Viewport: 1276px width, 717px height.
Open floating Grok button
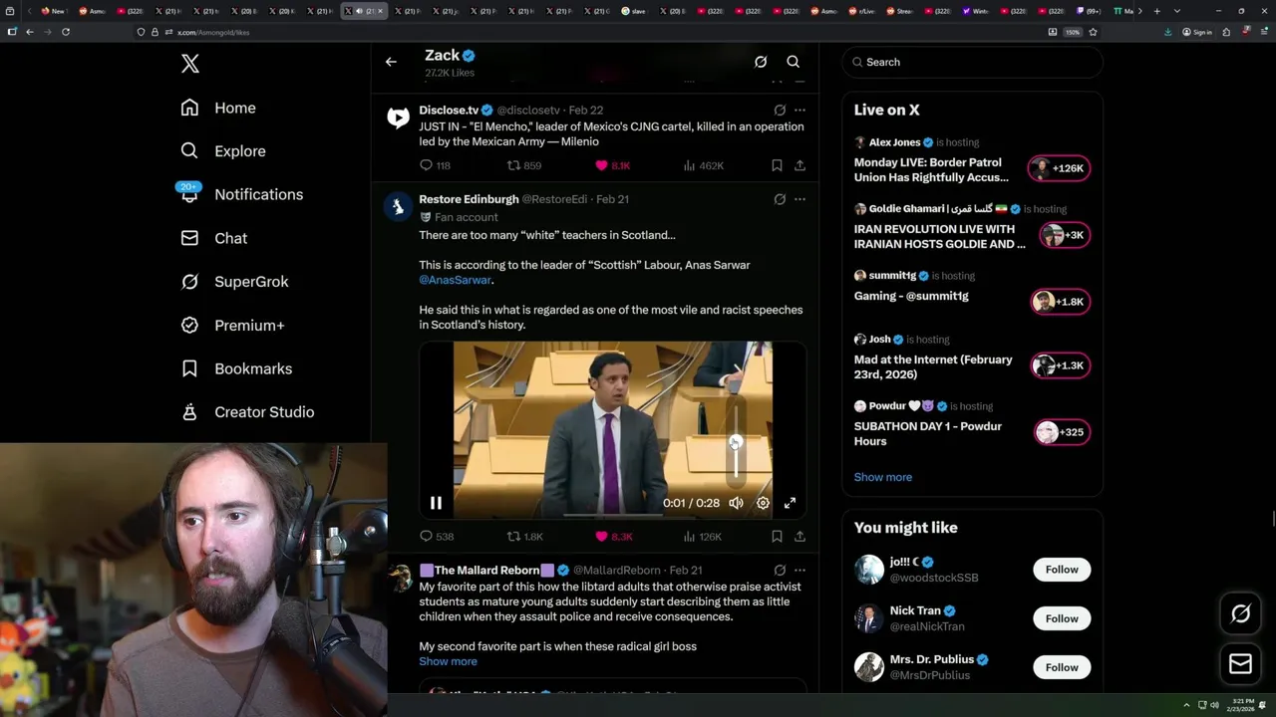(1240, 614)
